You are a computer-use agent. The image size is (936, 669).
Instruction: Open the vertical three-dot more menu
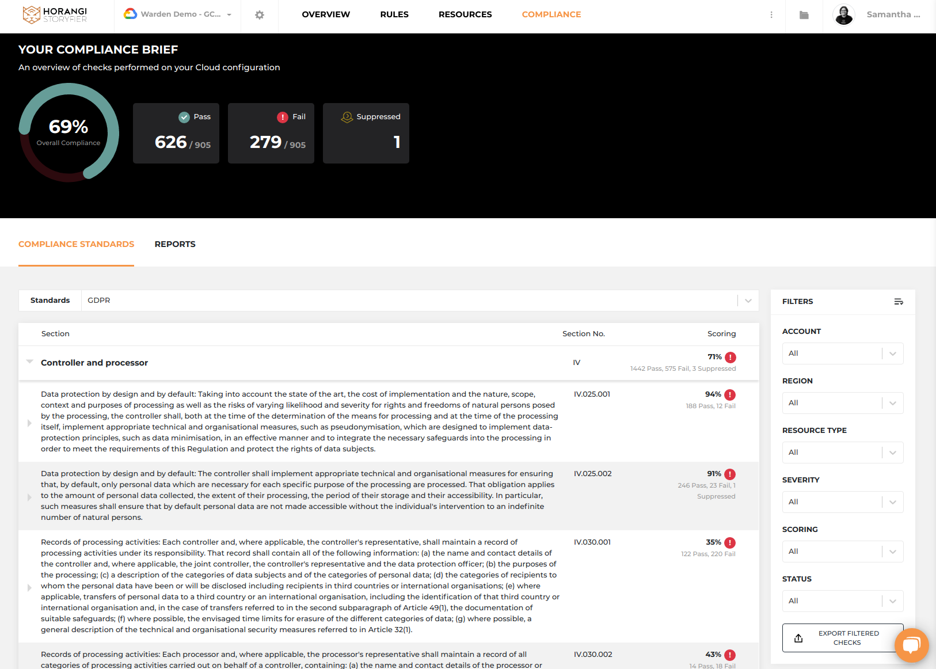(x=771, y=15)
